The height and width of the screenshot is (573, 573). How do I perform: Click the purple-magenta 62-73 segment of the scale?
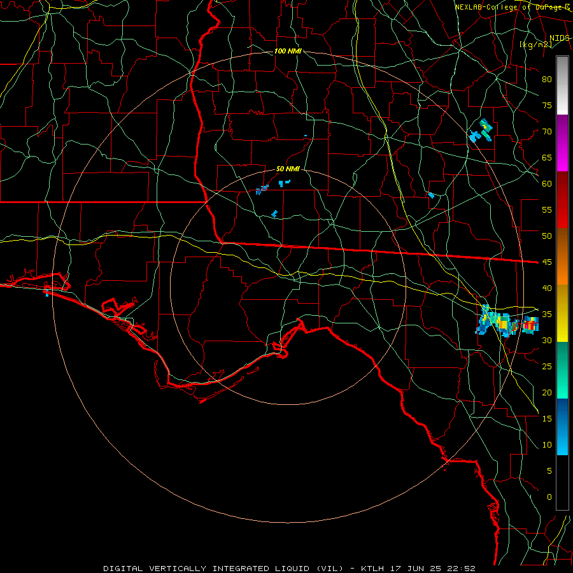tap(562, 143)
